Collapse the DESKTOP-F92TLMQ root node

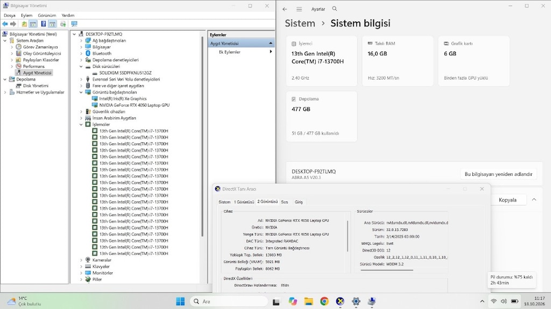tap(74, 34)
